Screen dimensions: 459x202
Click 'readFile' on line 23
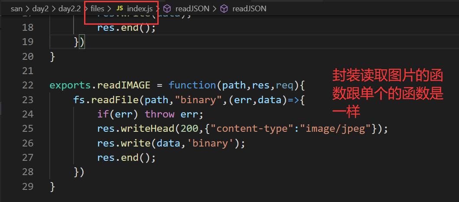pyautogui.click(x=115, y=100)
